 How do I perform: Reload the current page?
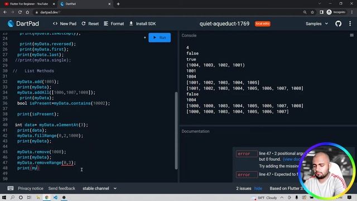click(20, 12)
